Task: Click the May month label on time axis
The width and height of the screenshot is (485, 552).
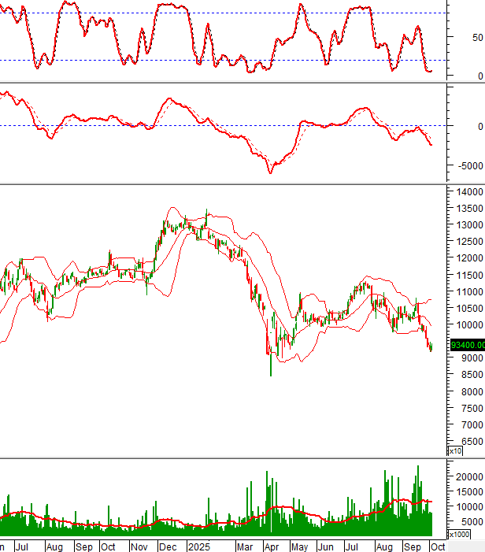Action: 299,546
